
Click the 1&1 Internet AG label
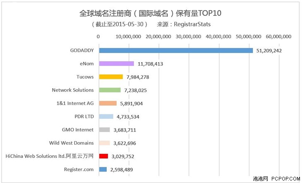point(75,103)
